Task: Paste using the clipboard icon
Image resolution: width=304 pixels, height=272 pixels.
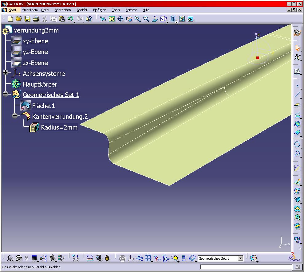Action: [x=62, y=19]
